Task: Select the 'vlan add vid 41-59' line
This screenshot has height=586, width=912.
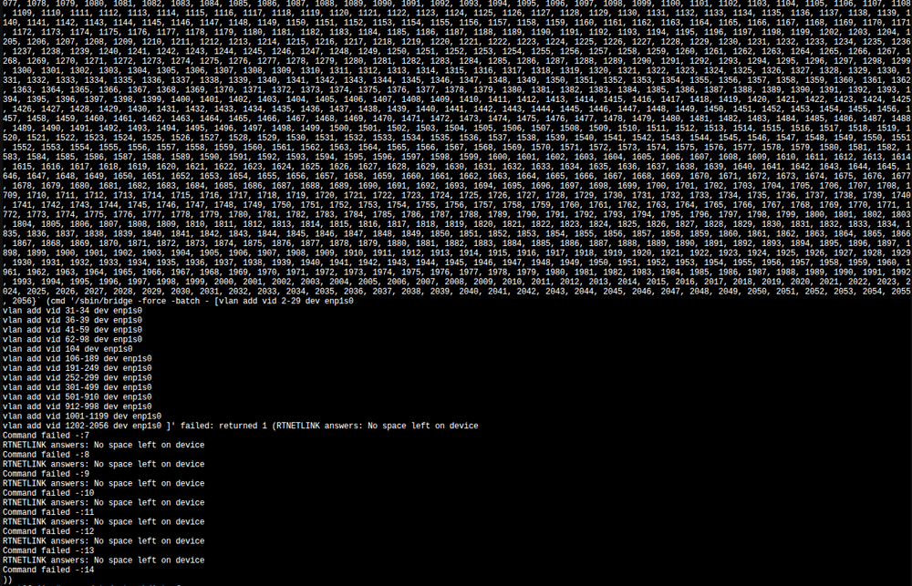Action: click(x=72, y=330)
